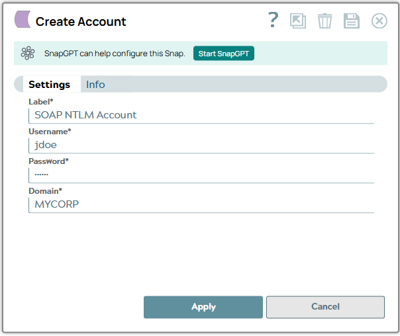Screen dimensions: 400x336
Task: Apply the account settings
Action: 203,307
